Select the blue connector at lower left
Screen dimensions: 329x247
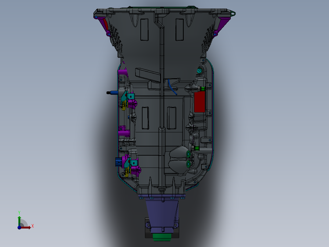pos(118,162)
